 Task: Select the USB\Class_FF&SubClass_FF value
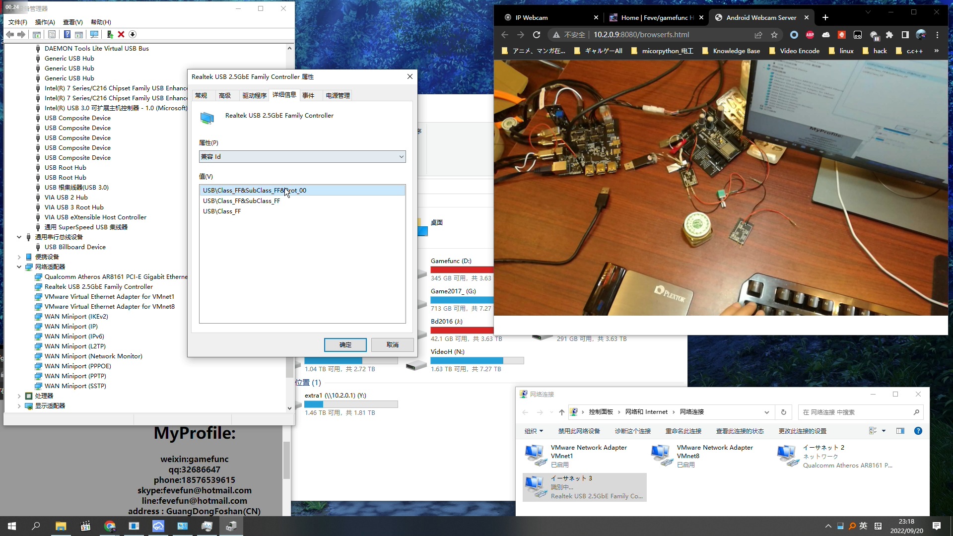pyautogui.click(x=241, y=201)
